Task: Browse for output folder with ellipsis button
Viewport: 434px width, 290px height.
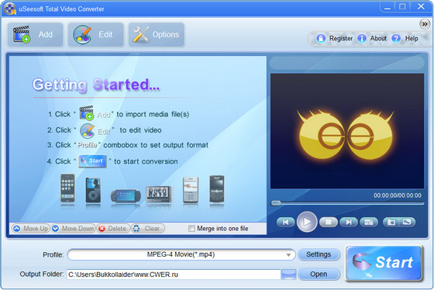Action: click(288, 274)
